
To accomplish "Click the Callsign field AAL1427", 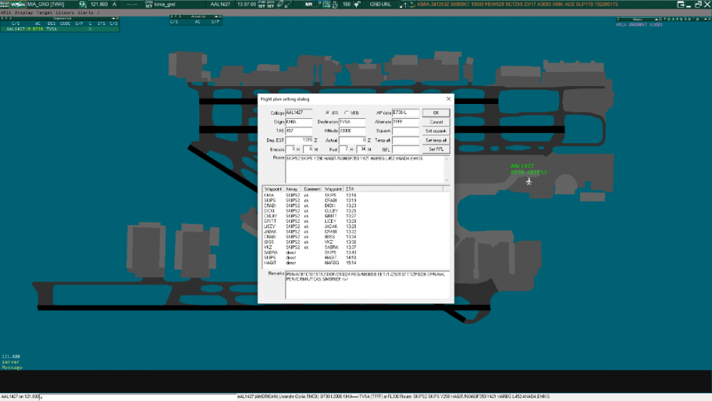I will 298,113.
